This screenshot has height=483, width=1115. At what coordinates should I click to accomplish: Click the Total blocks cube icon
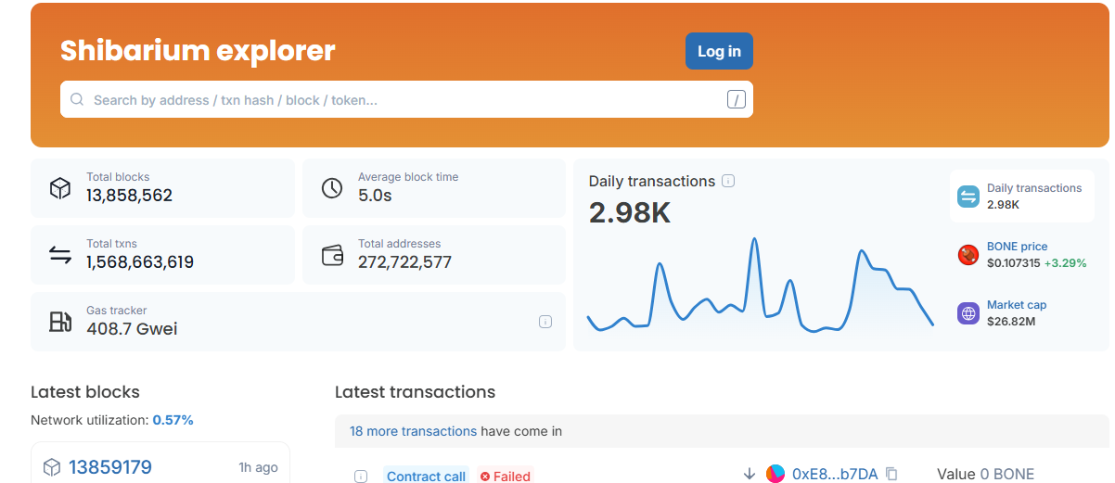click(x=60, y=188)
